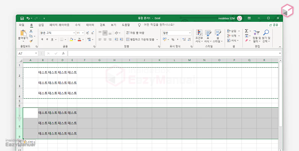The image size is (299, 151).
Task: Open Cell Styles (셀 스타일)
Action: tap(218, 36)
